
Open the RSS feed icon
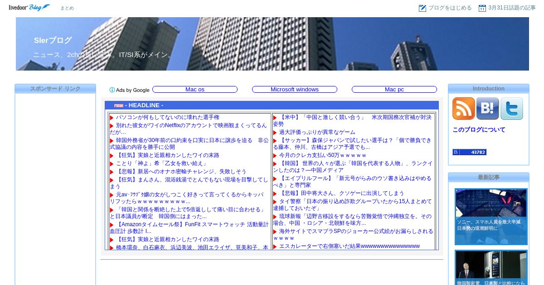pos(463,109)
